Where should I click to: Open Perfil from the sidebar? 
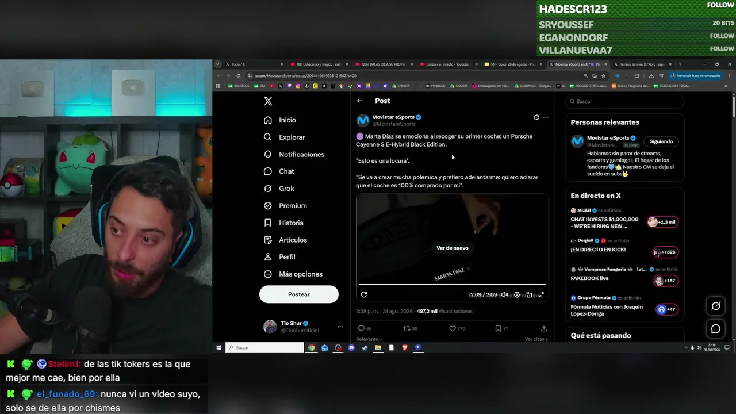click(x=279, y=257)
